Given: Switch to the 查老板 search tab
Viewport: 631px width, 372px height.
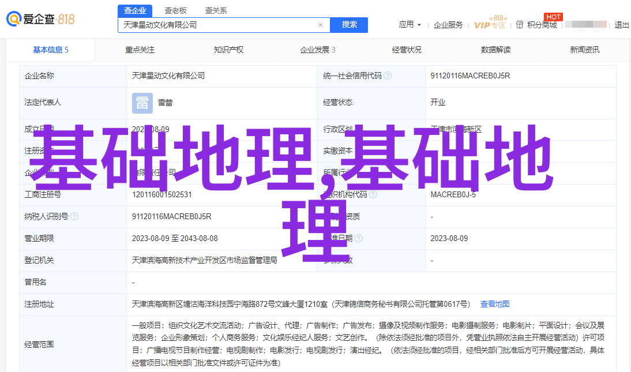Looking at the screenshot, I should pyautogui.click(x=175, y=11).
